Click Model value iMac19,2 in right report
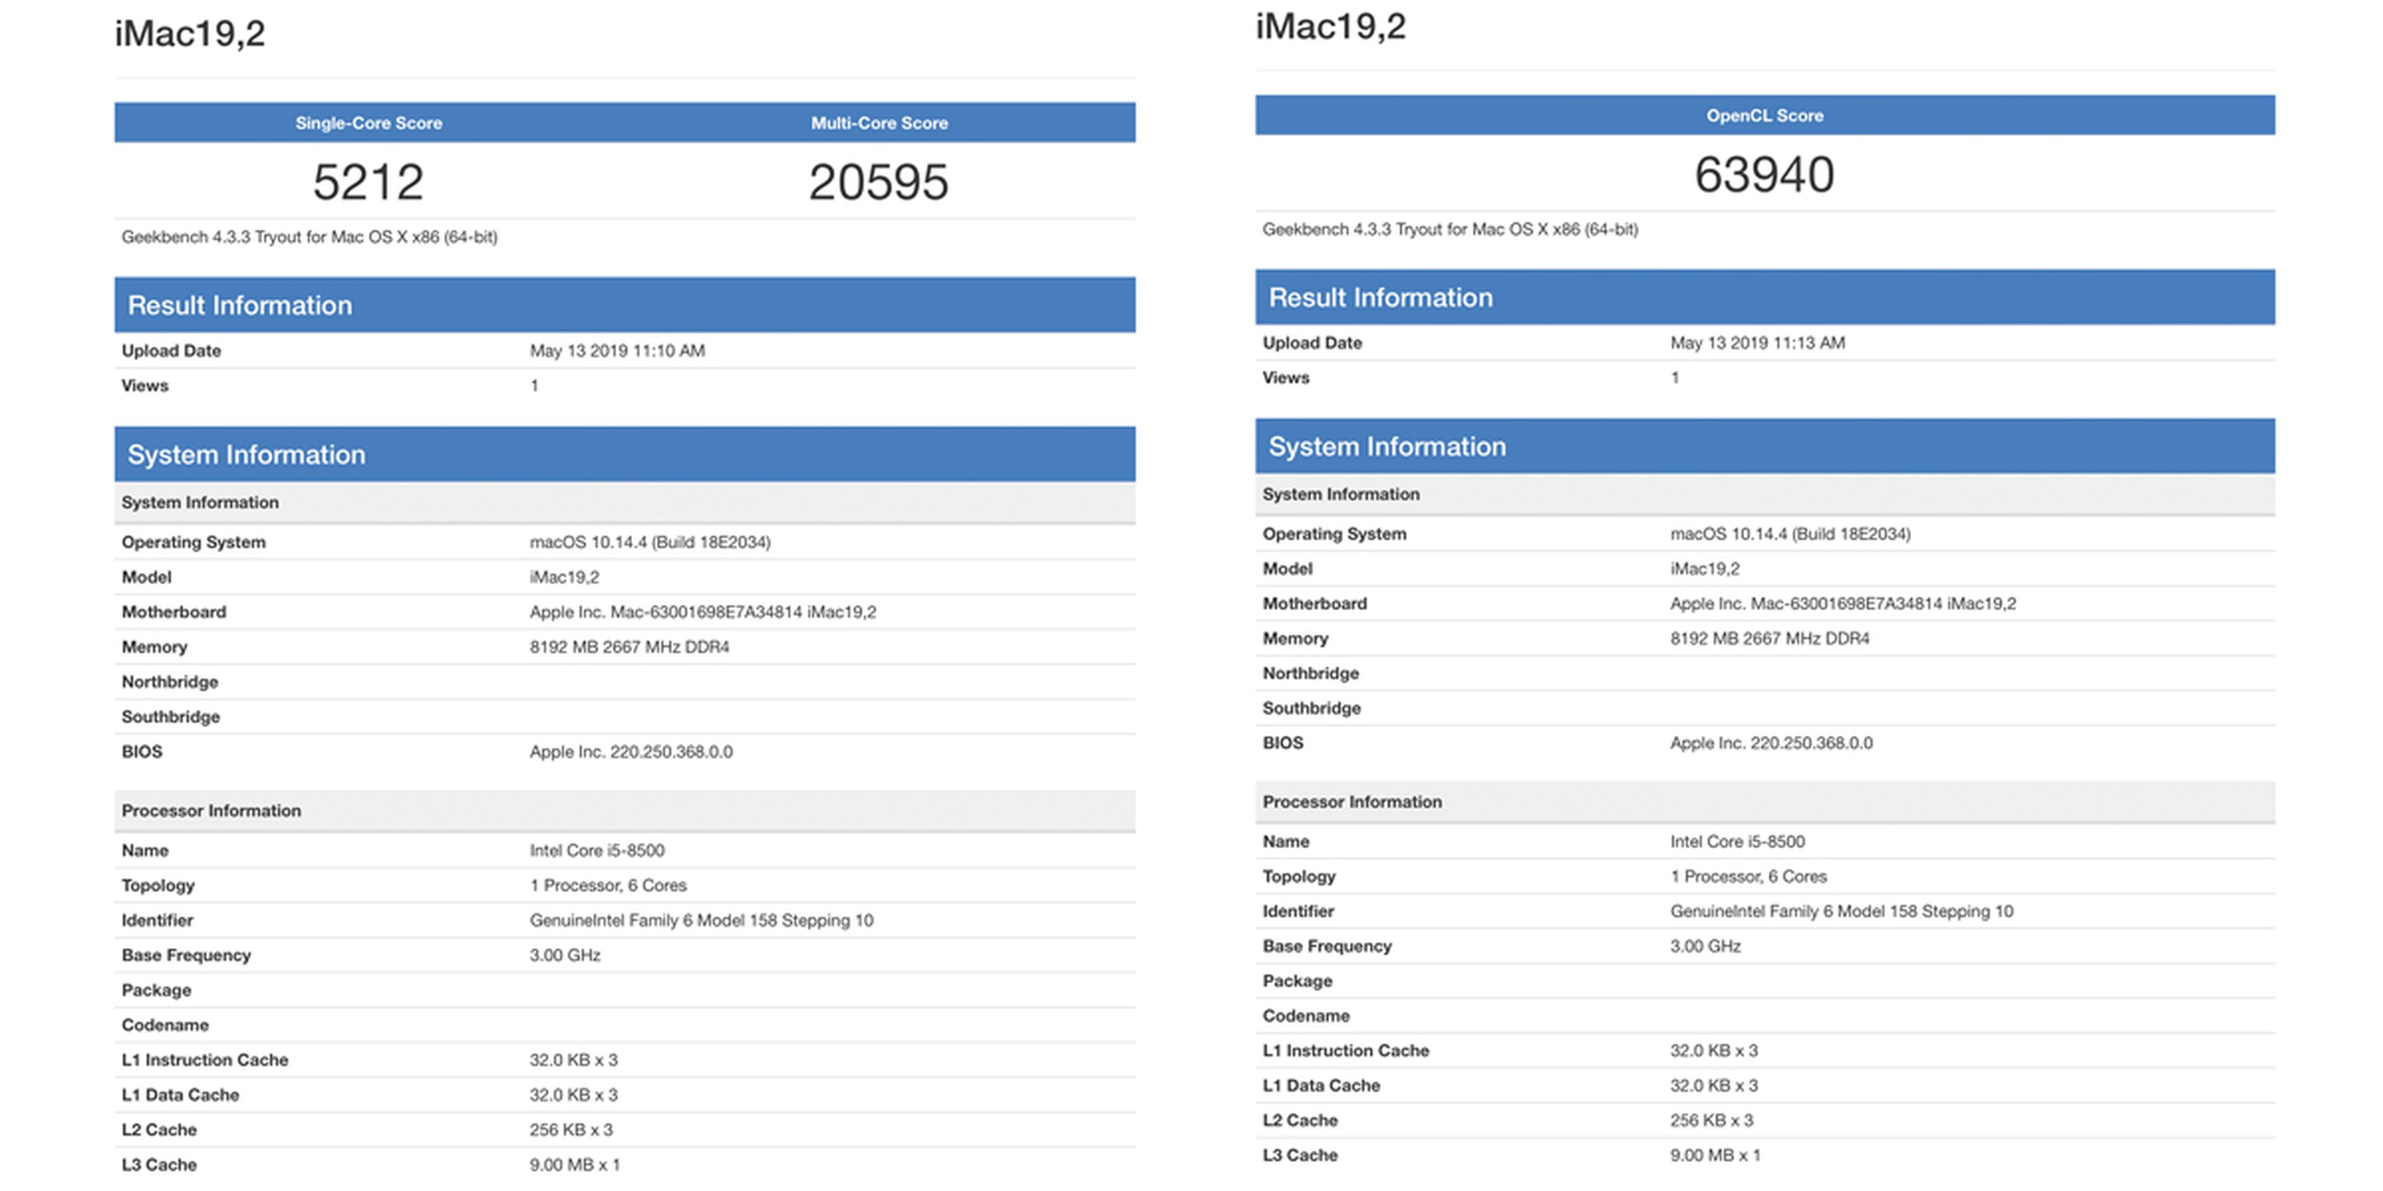Screen dimensions: 2383x1191 tap(1705, 569)
